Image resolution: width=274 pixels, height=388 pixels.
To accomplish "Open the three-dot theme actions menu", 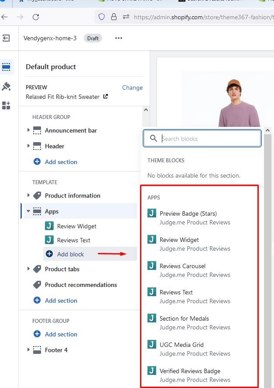I will (119, 38).
